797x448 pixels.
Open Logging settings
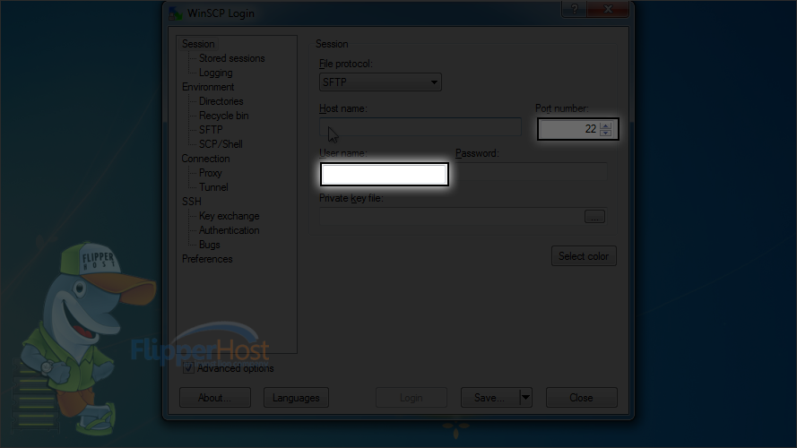(x=215, y=73)
